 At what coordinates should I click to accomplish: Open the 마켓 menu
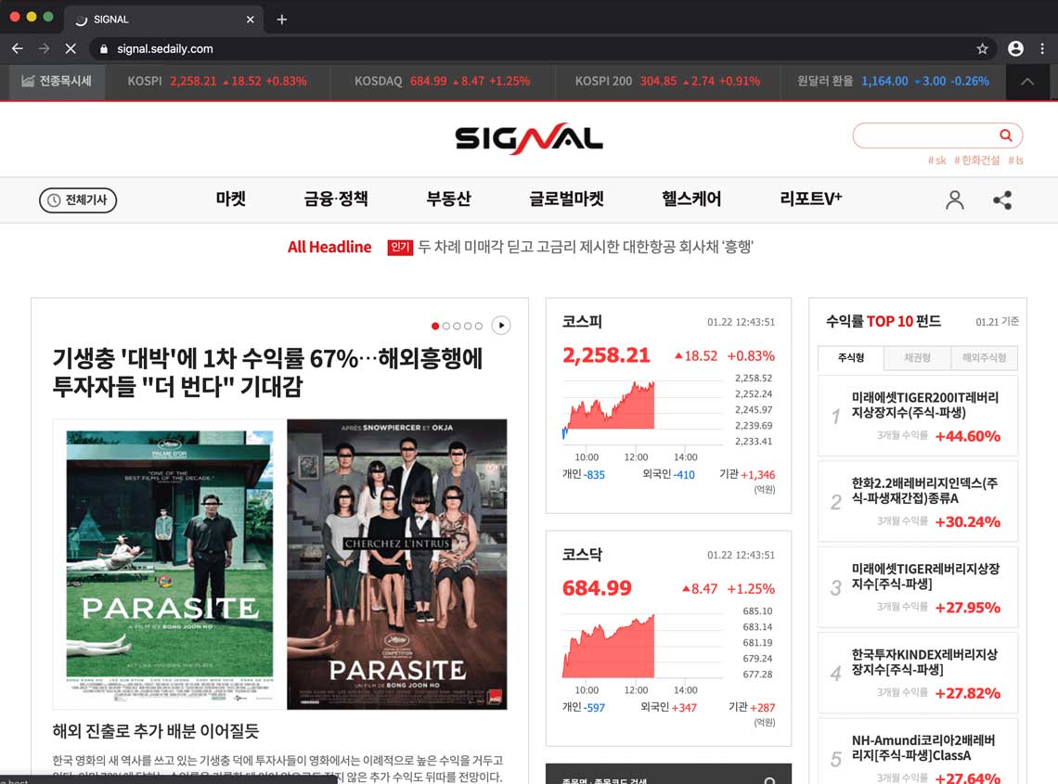point(231,199)
